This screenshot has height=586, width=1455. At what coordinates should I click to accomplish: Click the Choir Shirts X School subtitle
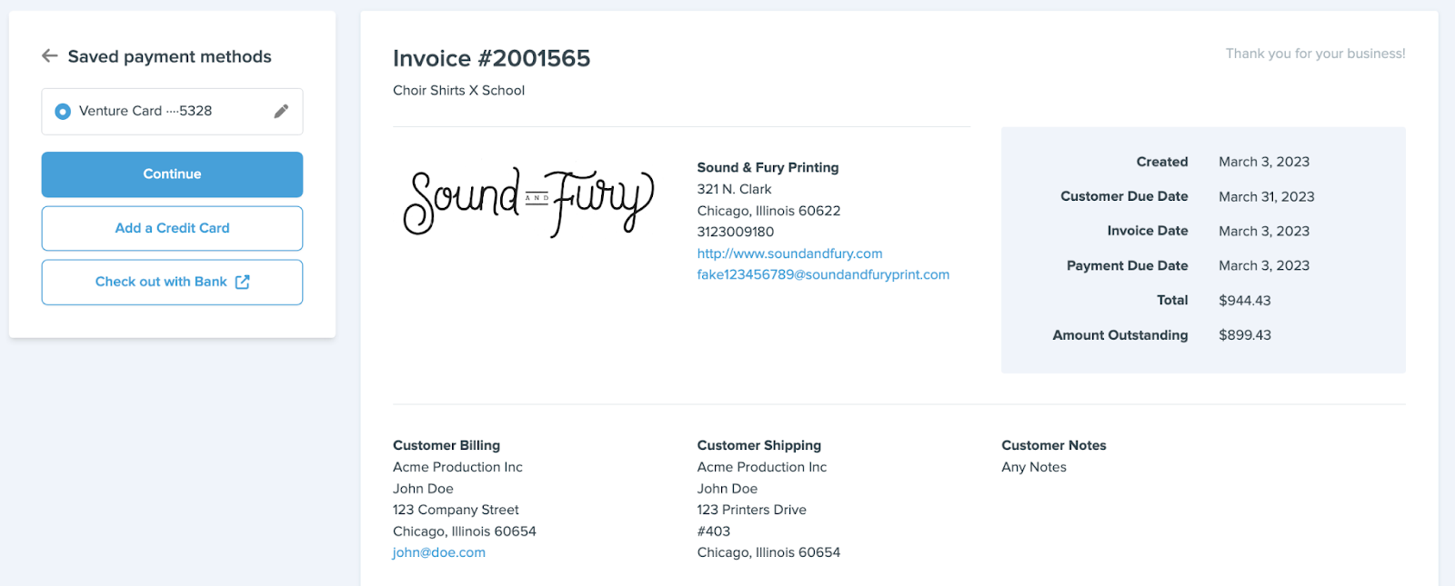(x=458, y=91)
